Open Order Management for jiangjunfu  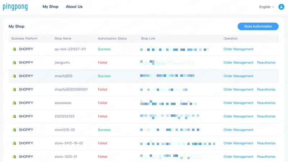pos(238,62)
